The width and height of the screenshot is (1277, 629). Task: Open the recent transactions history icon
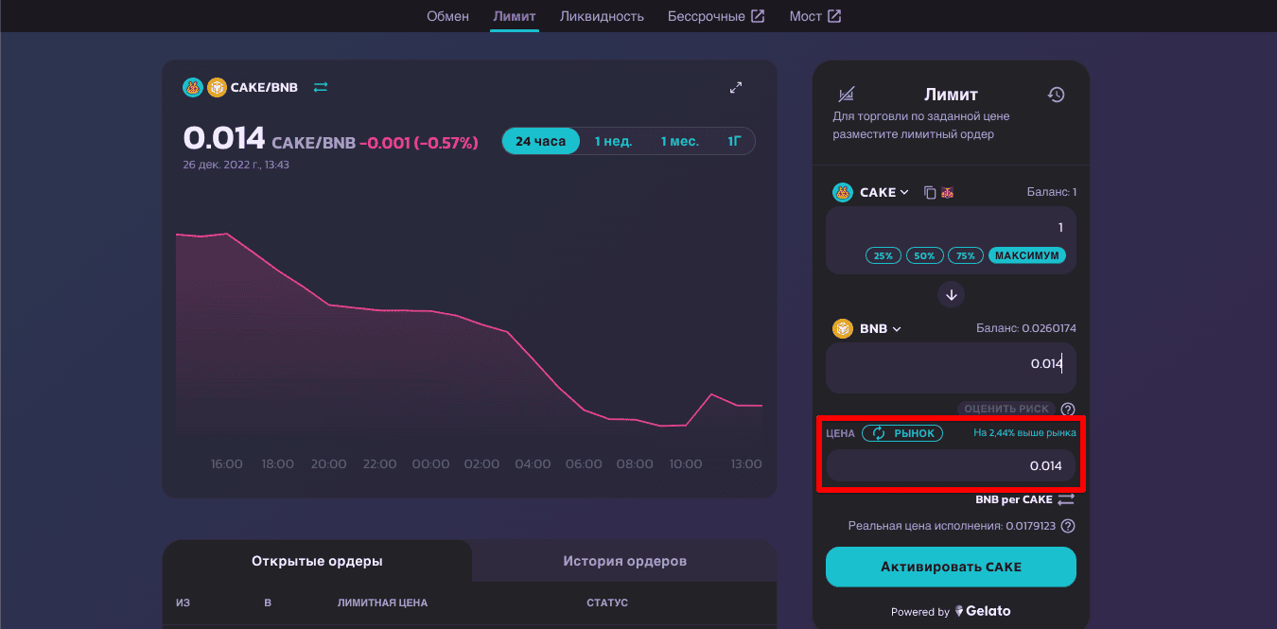[x=1057, y=95]
